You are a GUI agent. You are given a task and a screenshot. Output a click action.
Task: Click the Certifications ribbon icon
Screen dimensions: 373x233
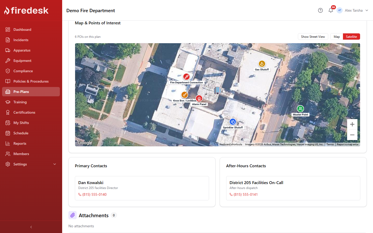(8, 112)
